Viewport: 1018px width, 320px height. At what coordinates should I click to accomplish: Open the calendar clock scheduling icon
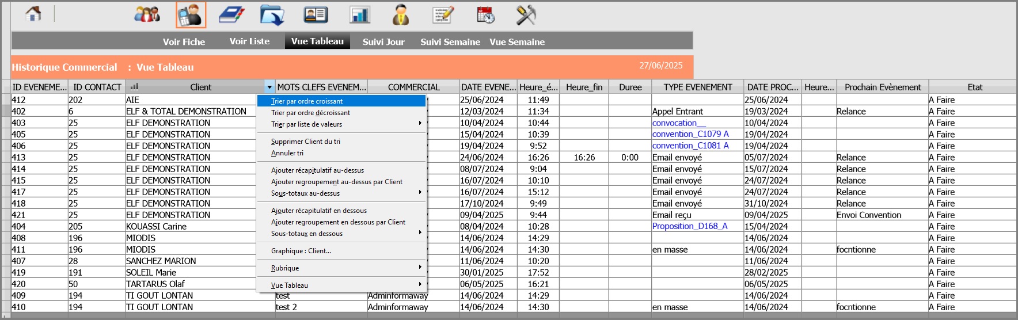(x=485, y=15)
